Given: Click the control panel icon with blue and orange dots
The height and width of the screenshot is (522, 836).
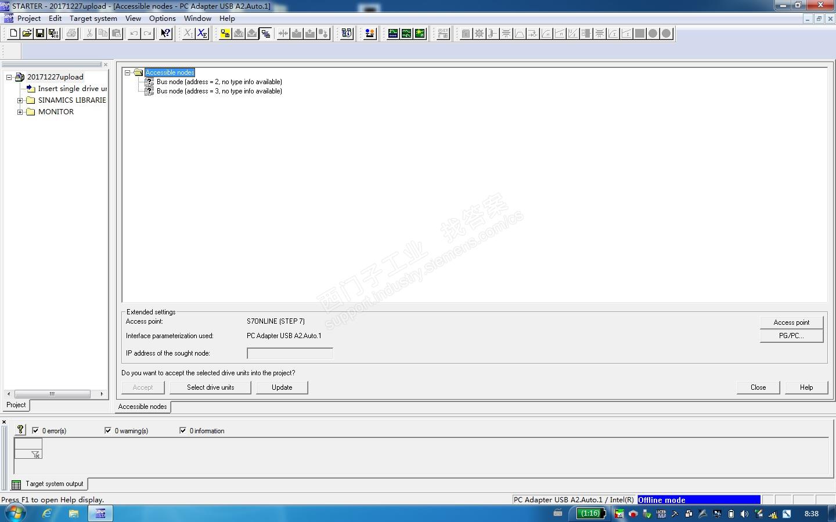Looking at the screenshot, I should pyautogui.click(x=370, y=34).
